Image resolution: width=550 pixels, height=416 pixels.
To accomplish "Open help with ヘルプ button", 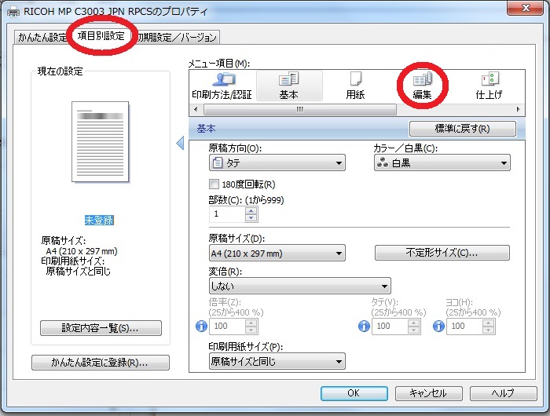I will pyautogui.click(x=504, y=393).
